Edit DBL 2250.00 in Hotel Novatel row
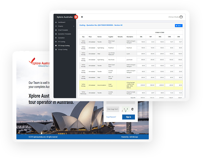The width and height of the screenshot is (203, 158). click(141, 85)
